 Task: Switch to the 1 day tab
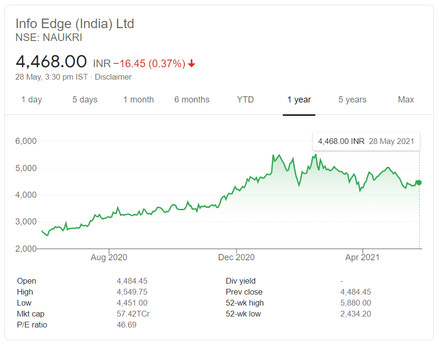pos(32,100)
